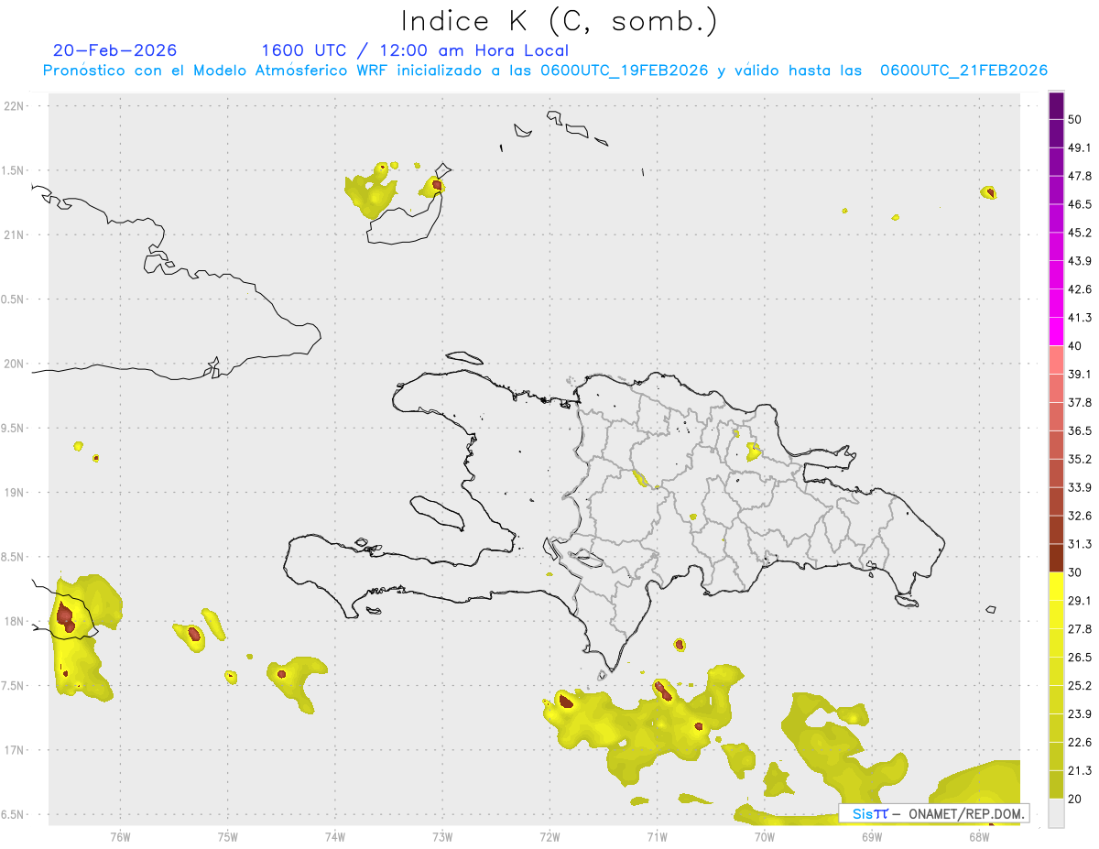Image resolution: width=1099 pixels, height=849 pixels.
Task: Click the '32.6' value on the color scale
Action: point(1080,516)
